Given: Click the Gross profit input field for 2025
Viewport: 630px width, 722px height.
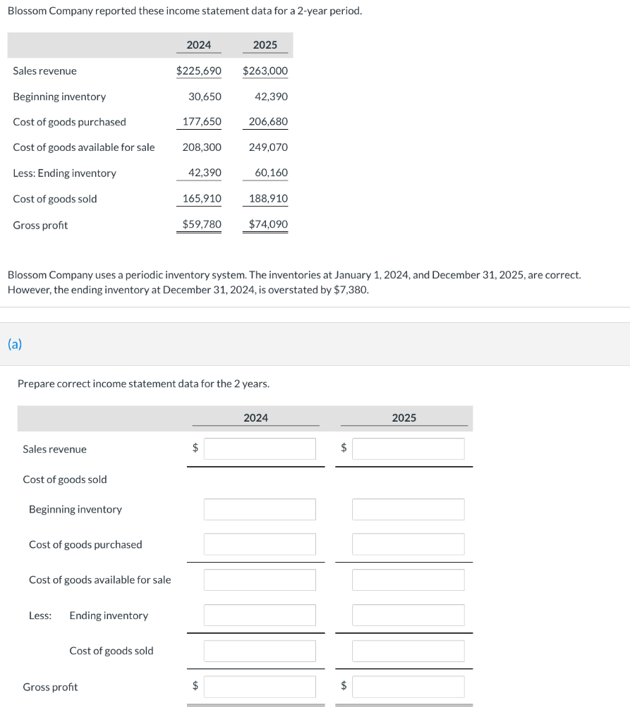Looking at the screenshot, I should 408,686.
